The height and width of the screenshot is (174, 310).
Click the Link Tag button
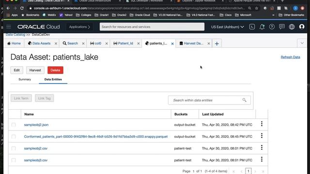pyautogui.click(x=44, y=98)
